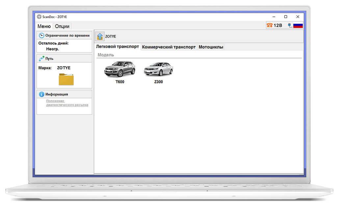Open the Меню menu
This screenshot has height=206, width=337.
coord(44,26)
